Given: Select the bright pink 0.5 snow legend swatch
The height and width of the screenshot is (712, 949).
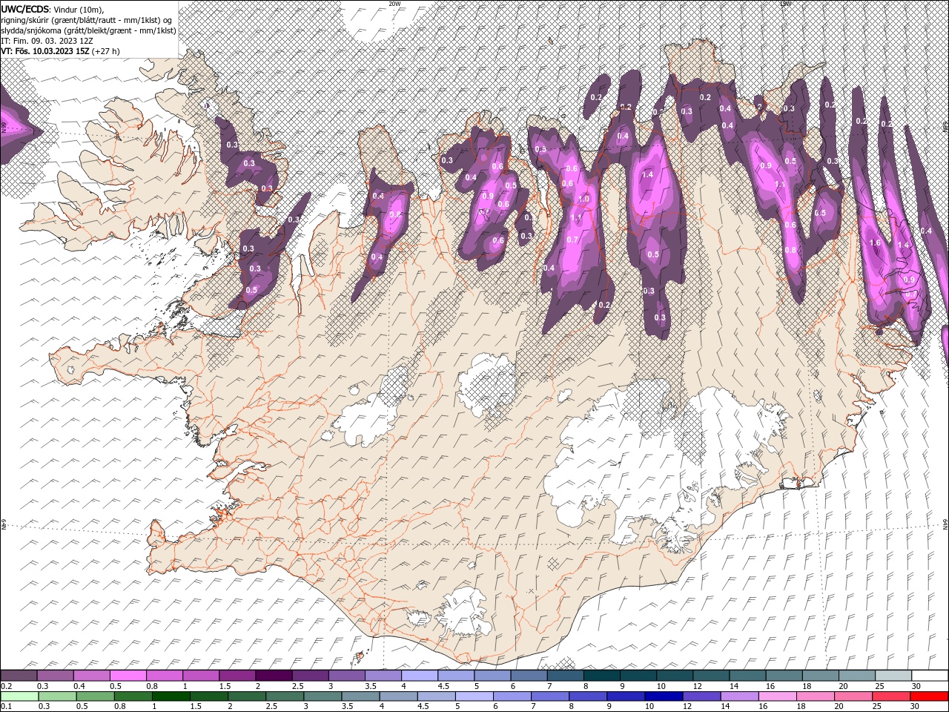Looking at the screenshot, I should point(128,676).
